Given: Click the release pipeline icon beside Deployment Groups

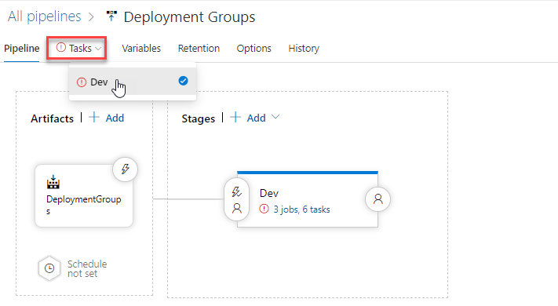Looking at the screenshot, I should (111, 16).
